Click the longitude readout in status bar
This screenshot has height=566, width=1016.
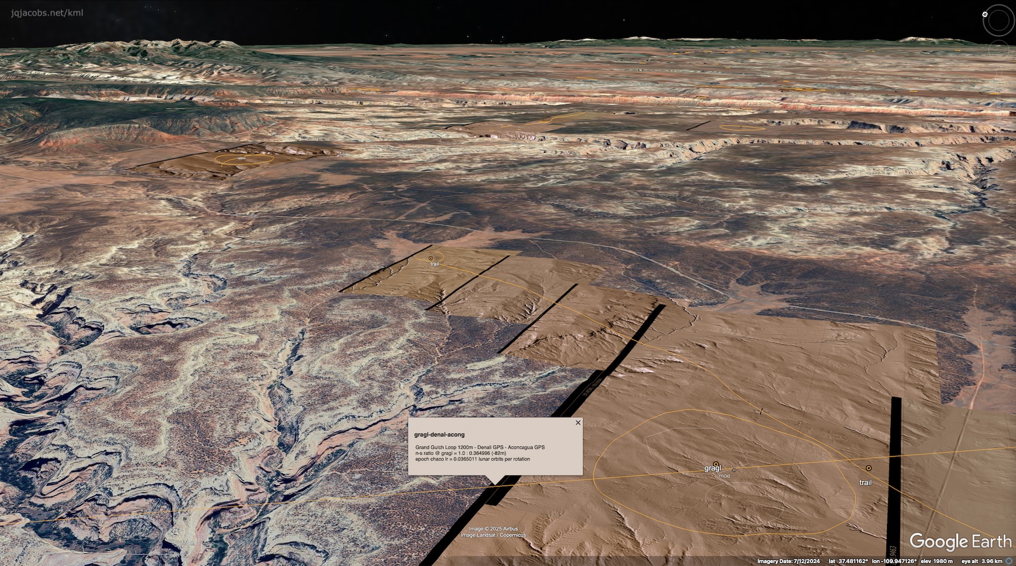[x=894, y=561]
